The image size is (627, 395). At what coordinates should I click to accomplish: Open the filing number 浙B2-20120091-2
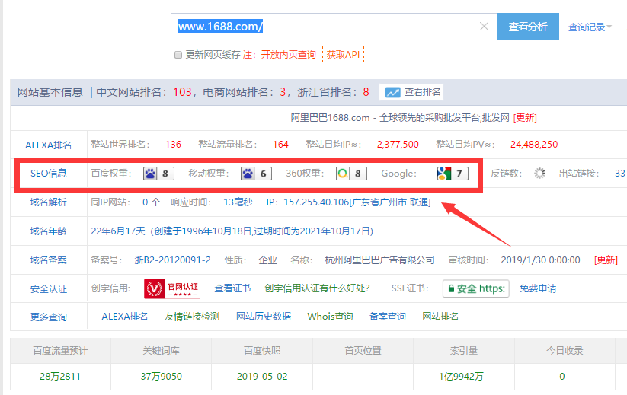click(x=172, y=260)
